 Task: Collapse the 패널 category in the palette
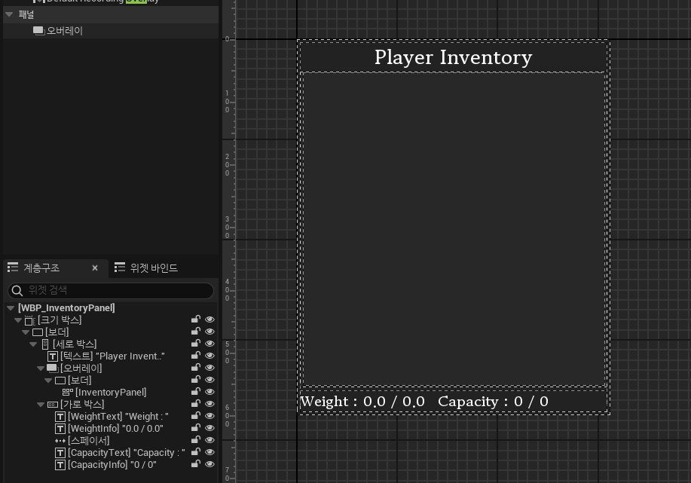pos(9,14)
